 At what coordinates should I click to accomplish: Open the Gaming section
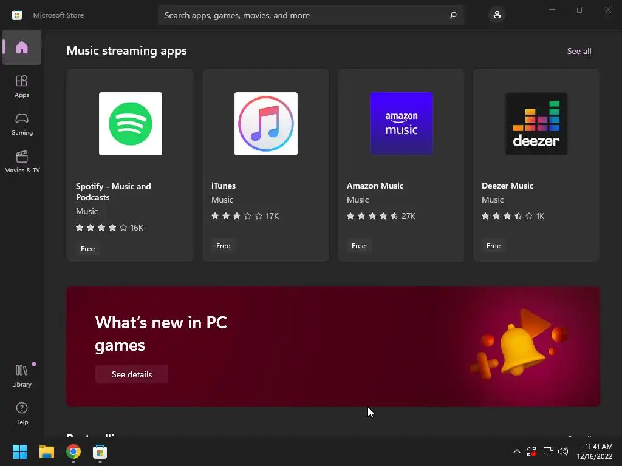point(22,124)
